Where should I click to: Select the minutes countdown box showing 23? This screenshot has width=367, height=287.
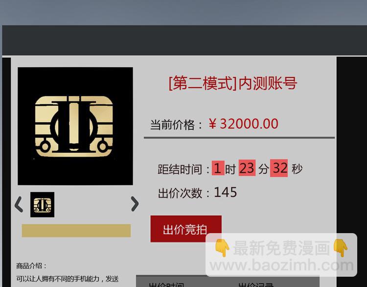[247, 168]
